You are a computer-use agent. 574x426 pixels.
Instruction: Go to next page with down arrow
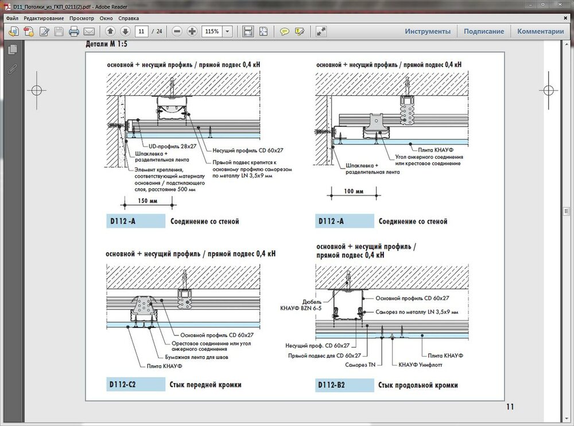point(125,32)
